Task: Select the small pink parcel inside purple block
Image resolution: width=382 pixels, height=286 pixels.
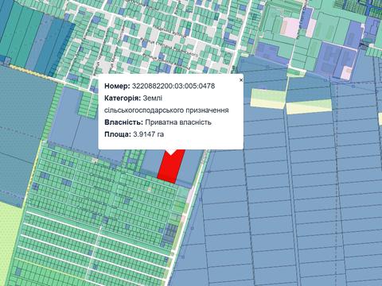Action: 346,72
